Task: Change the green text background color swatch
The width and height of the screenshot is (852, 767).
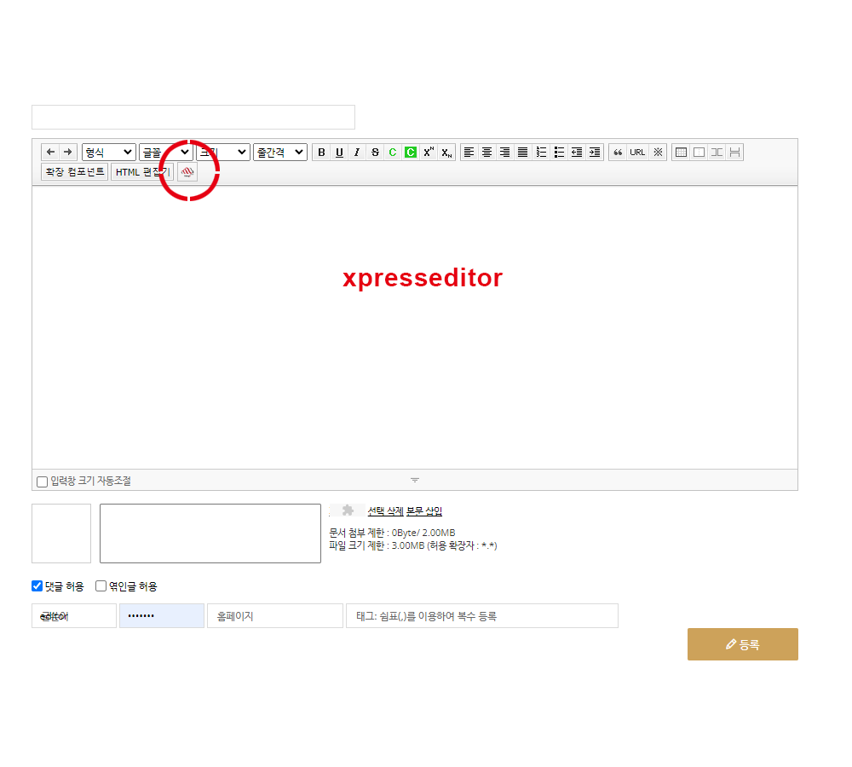Action: coord(410,153)
